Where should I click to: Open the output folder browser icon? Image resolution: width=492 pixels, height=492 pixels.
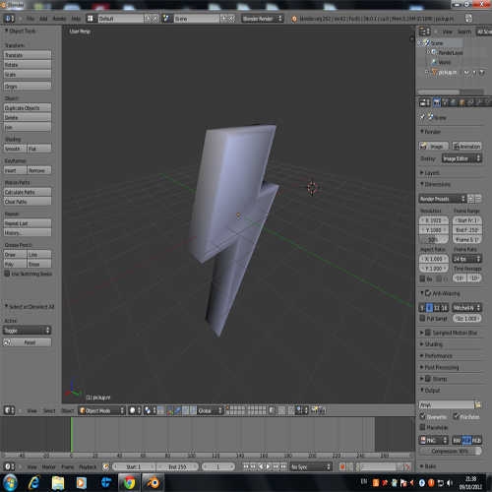478,405
